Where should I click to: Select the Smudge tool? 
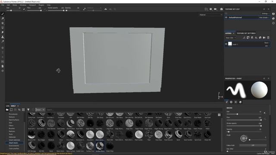(3, 32)
